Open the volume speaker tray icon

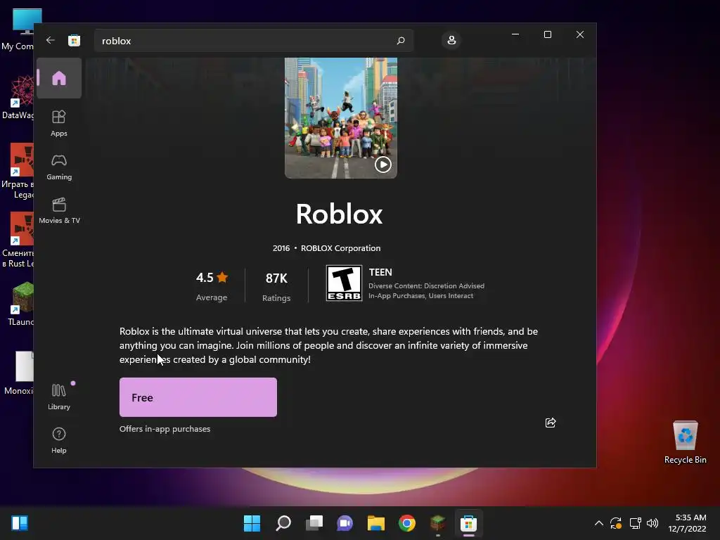(x=652, y=523)
